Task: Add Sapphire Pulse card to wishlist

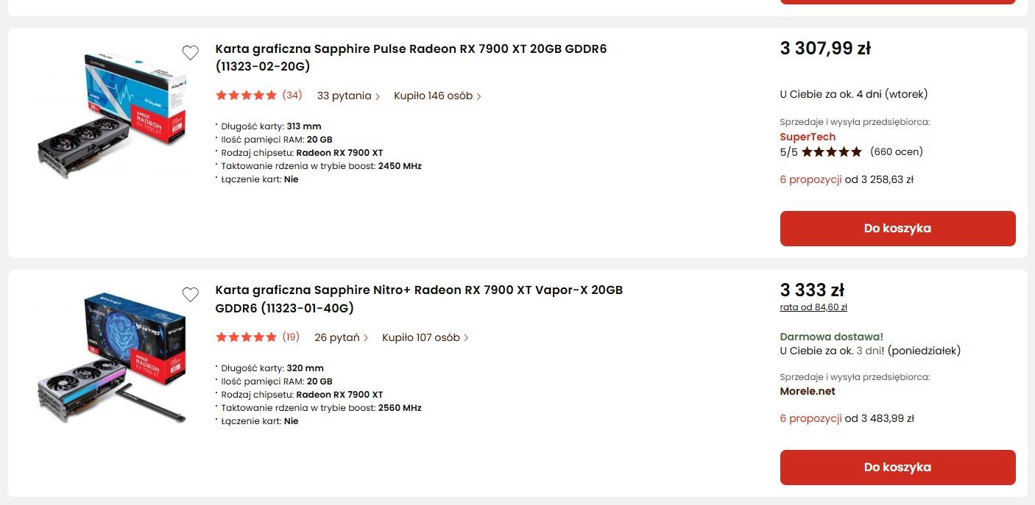Action: 190,53
